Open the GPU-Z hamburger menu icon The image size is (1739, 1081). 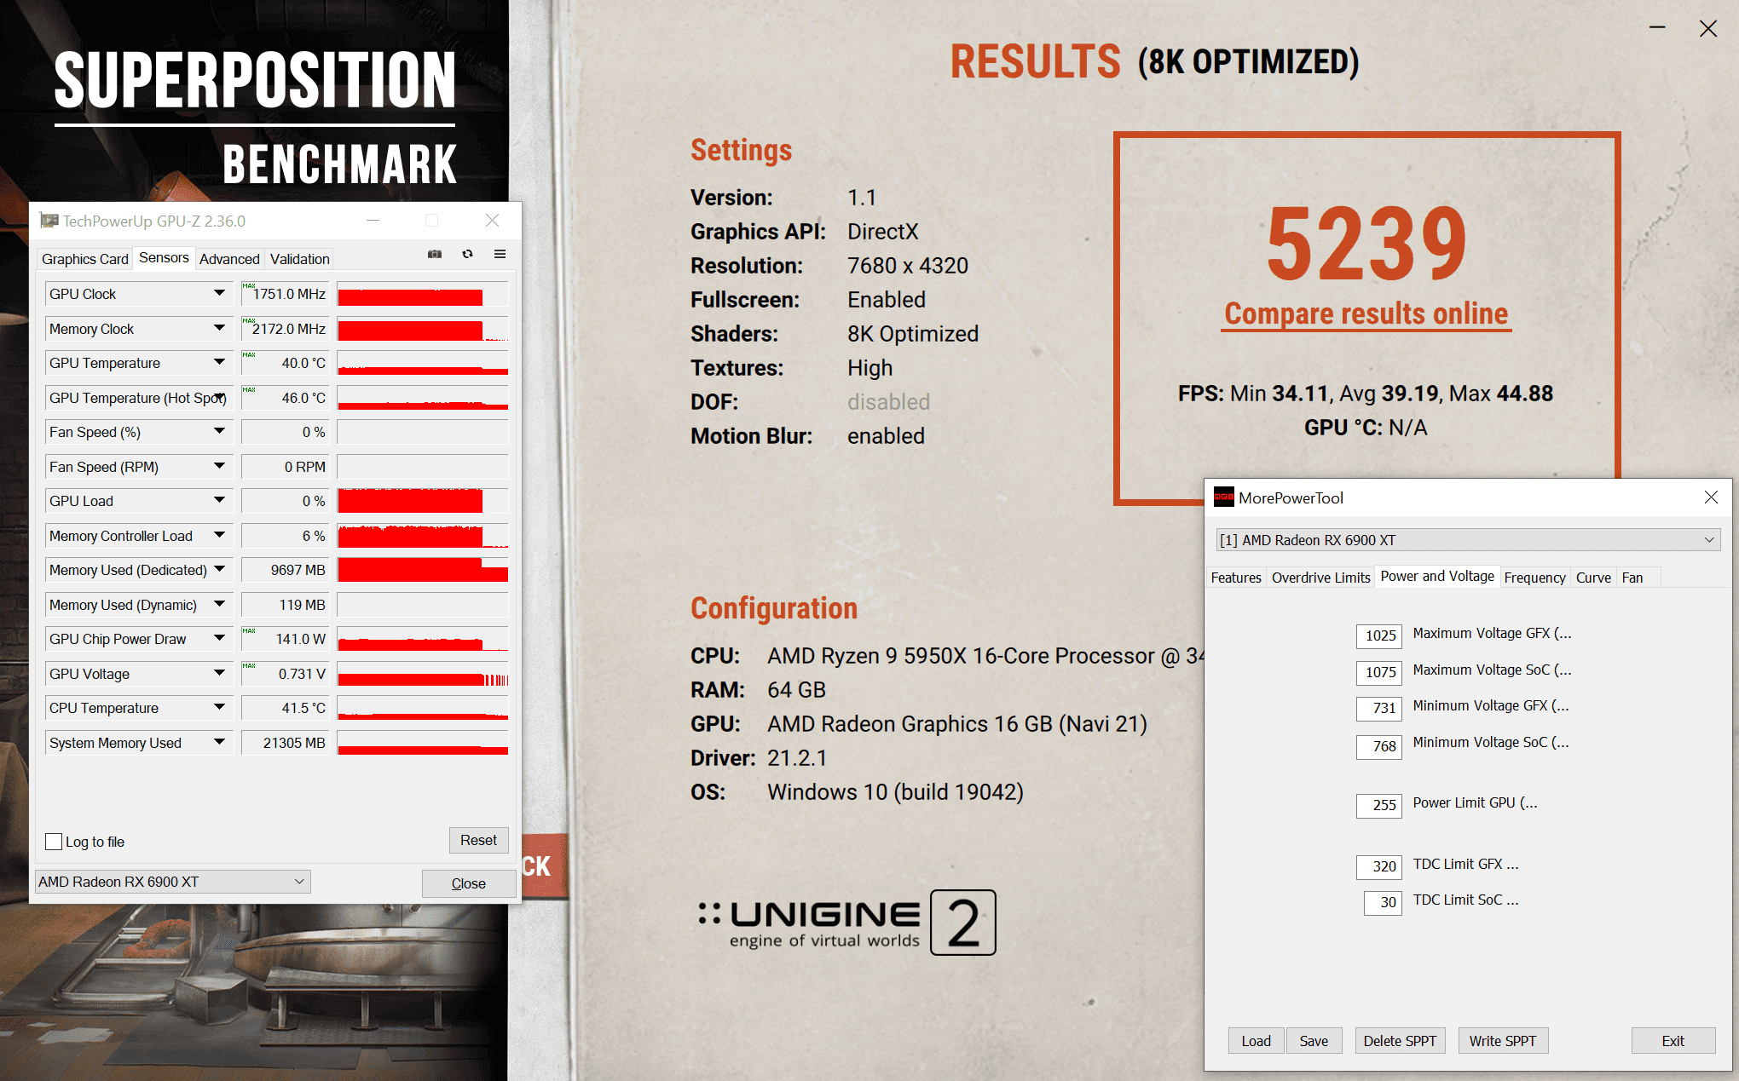pyautogui.click(x=500, y=254)
